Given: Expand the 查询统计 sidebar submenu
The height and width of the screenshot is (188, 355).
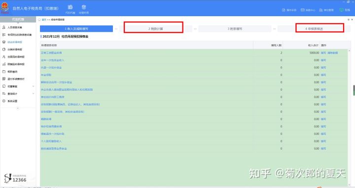Looking at the screenshot, I should tap(34, 94).
